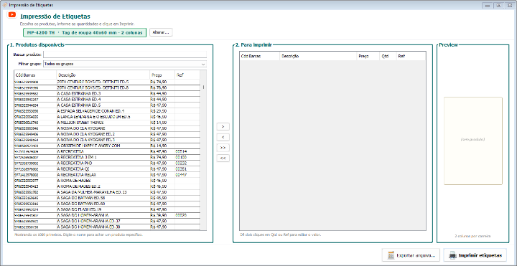The height and width of the screenshot is (266, 517).
Task: Click the empty label preview thumbnail
Action: 472,141
